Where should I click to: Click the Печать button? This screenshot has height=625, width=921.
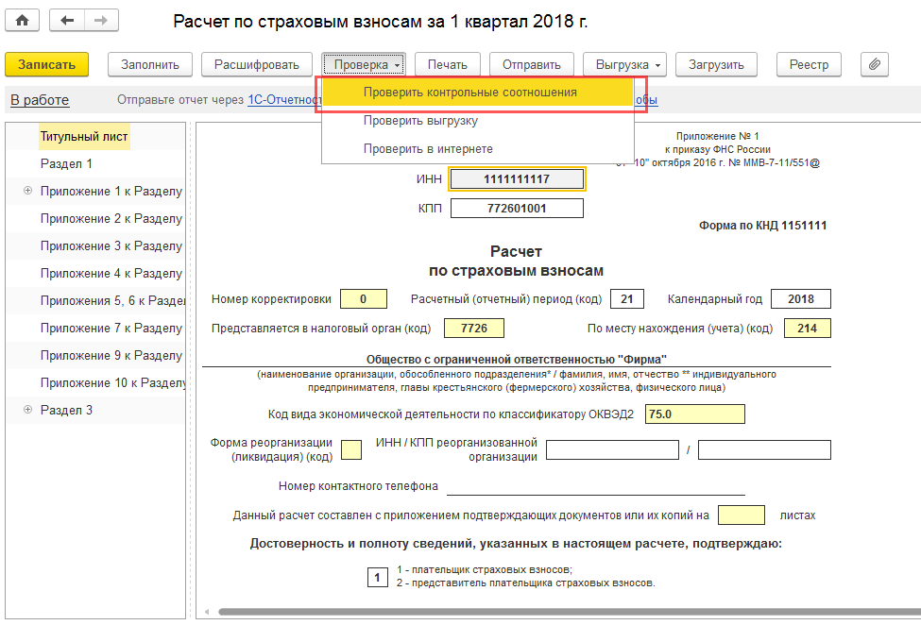point(448,64)
